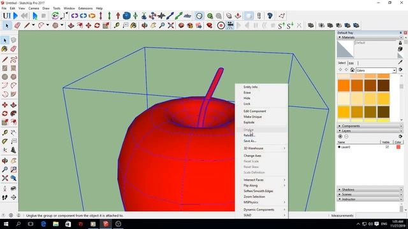Click the In Model home icon
The height and width of the screenshot is (229, 408).
353,70
